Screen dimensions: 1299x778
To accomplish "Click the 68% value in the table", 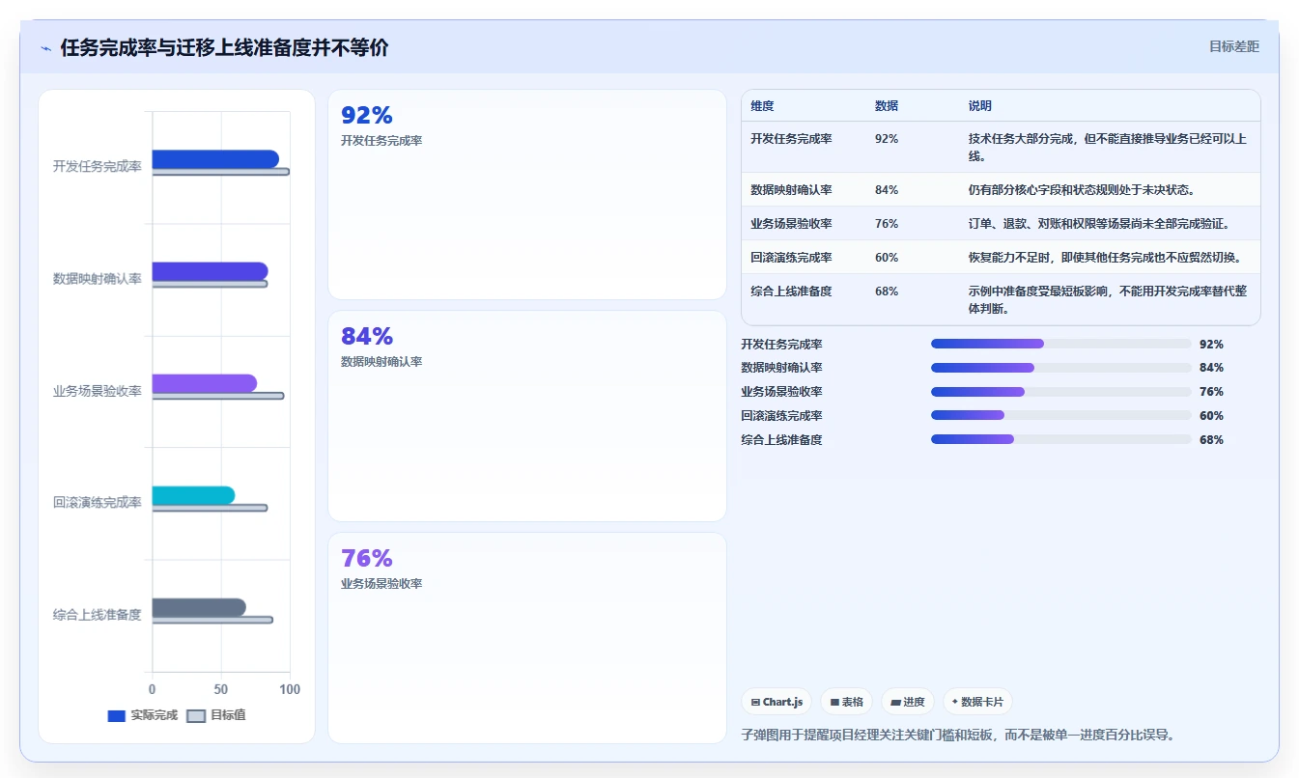I will coord(887,291).
